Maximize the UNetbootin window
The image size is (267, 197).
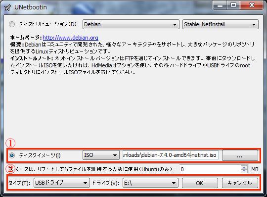tap(233, 5)
